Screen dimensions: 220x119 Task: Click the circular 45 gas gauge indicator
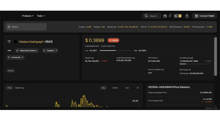(170, 16)
